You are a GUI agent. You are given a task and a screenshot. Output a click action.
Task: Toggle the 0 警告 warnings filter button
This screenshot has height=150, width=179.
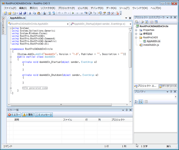(x=28, y=115)
